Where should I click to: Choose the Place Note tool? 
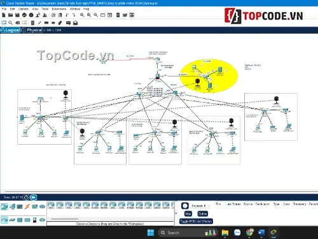(32, 23)
